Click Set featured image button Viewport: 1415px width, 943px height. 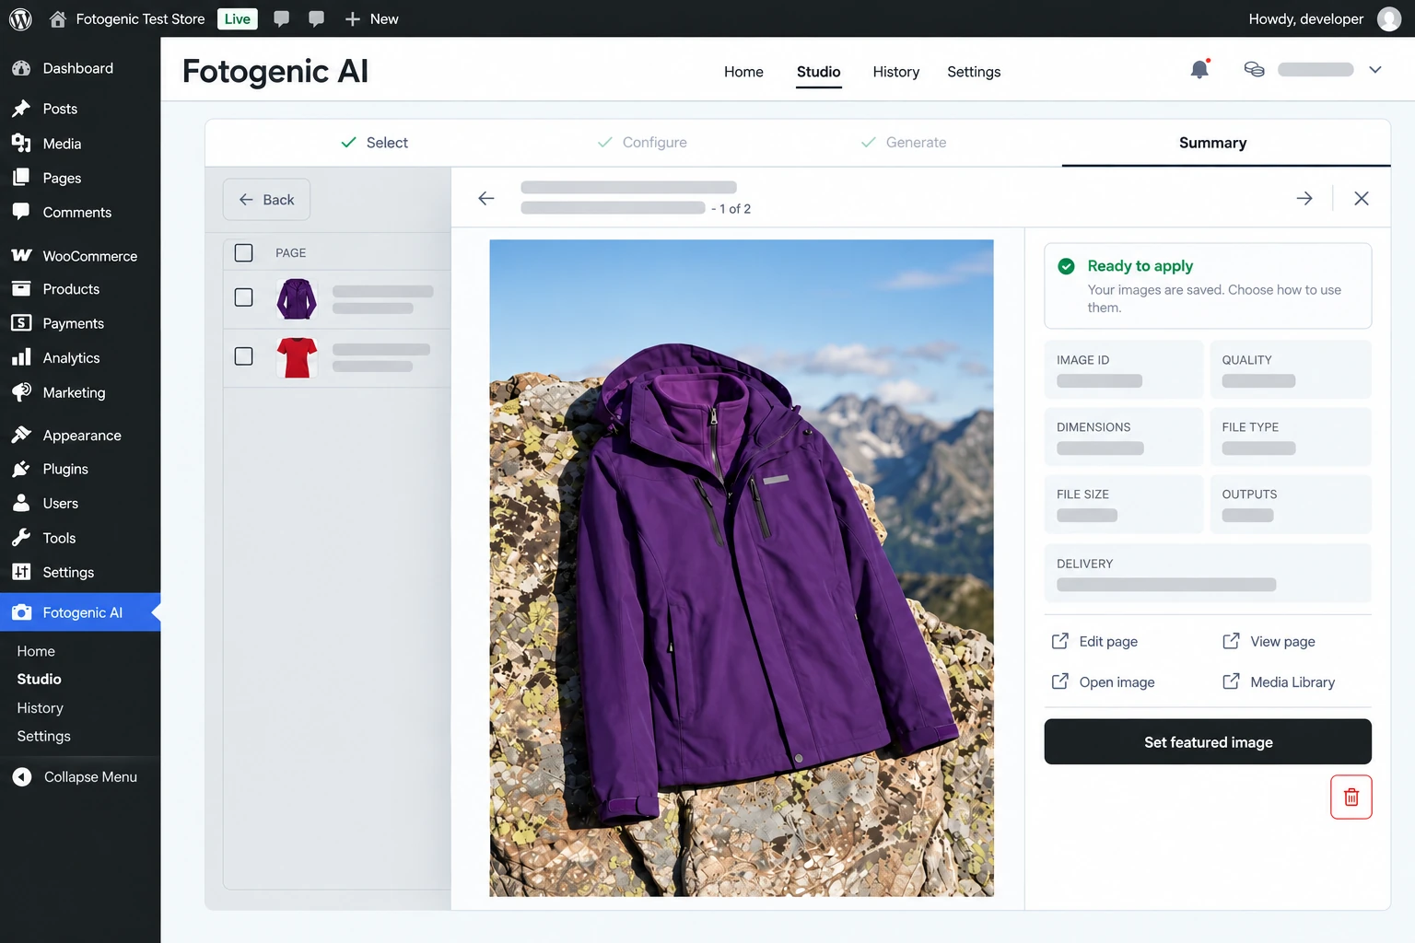coord(1208,741)
